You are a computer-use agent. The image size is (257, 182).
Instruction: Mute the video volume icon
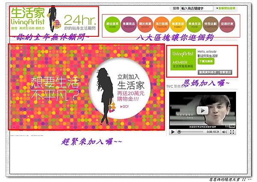pos(224,132)
